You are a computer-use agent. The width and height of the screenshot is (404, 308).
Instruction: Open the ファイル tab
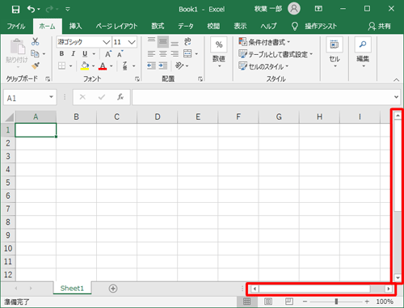tap(16, 26)
